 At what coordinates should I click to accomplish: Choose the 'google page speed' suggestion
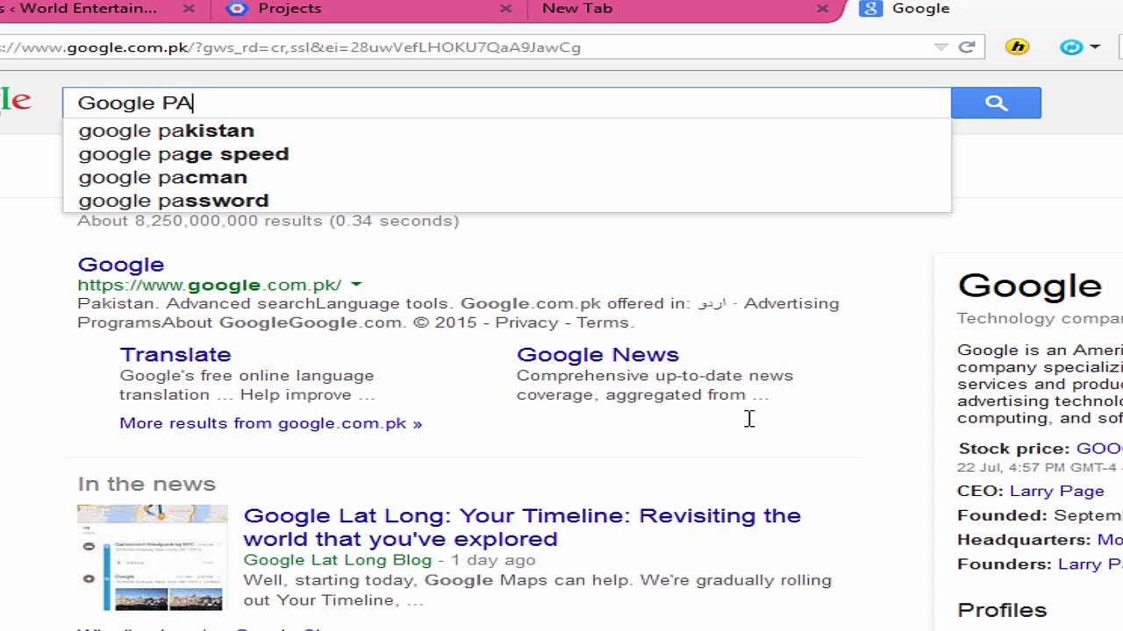506,154
